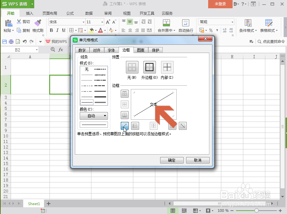Toggle Italic formatting
The height and width of the screenshot is (214, 287).
pyautogui.click(x=57, y=30)
